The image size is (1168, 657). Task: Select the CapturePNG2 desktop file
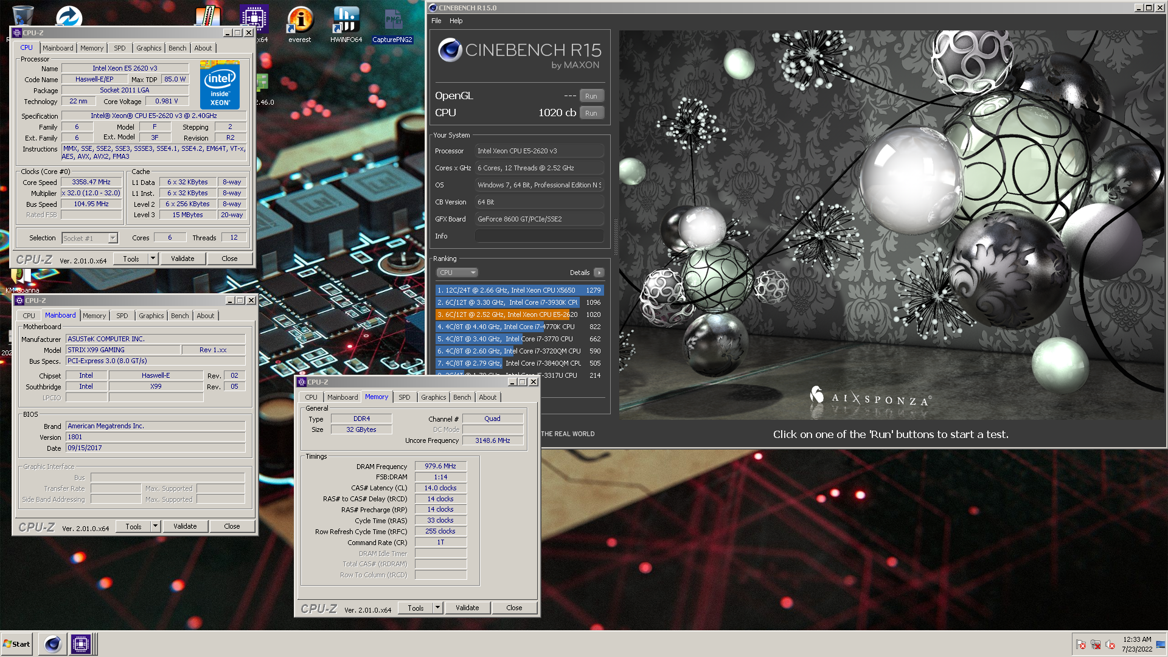click(x=392, y=24)
